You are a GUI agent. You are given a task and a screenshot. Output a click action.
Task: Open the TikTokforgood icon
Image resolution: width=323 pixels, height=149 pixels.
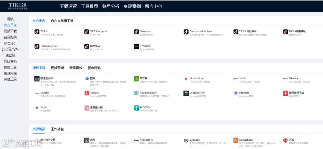[x=86, y=32]
